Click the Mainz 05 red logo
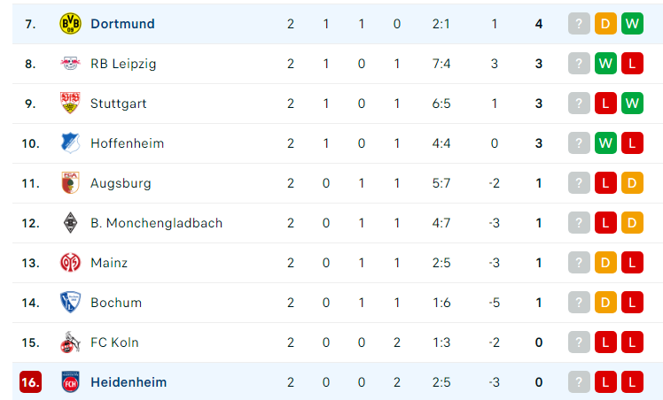Viewport: 663px width, 400px height. coord(70,263)
